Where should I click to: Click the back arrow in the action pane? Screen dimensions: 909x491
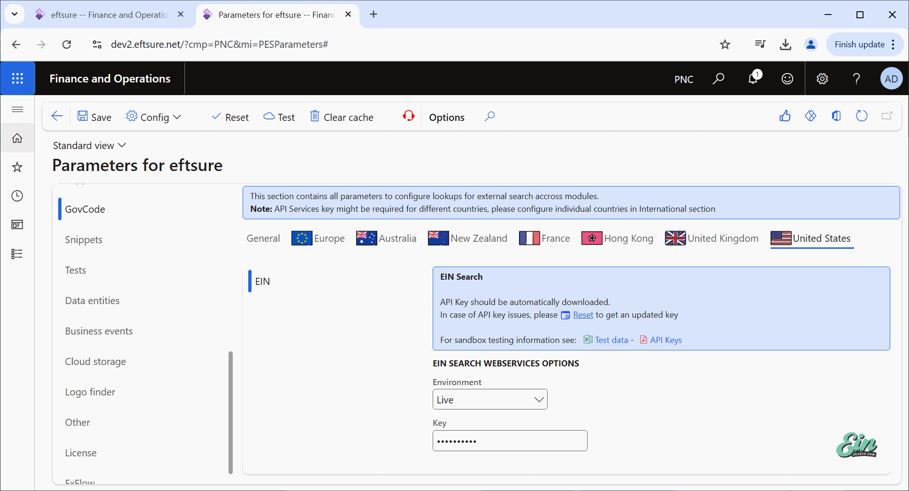coord(57,116)
